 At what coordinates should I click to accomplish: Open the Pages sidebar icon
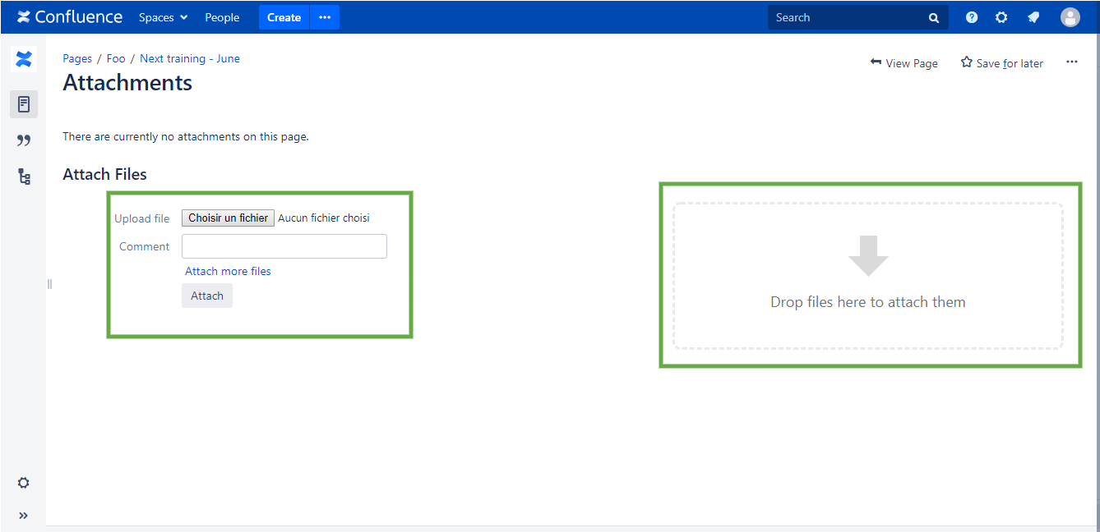[x=23, y=103]
